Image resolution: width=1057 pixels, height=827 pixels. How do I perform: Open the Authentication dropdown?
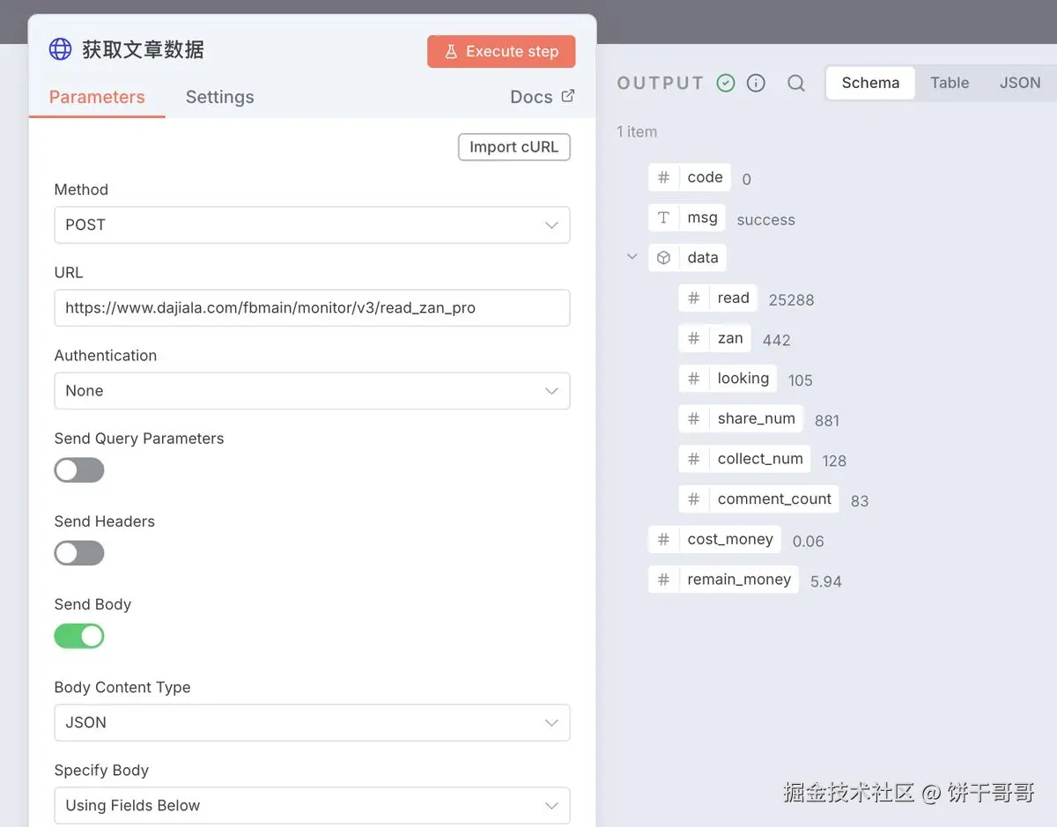312,390
